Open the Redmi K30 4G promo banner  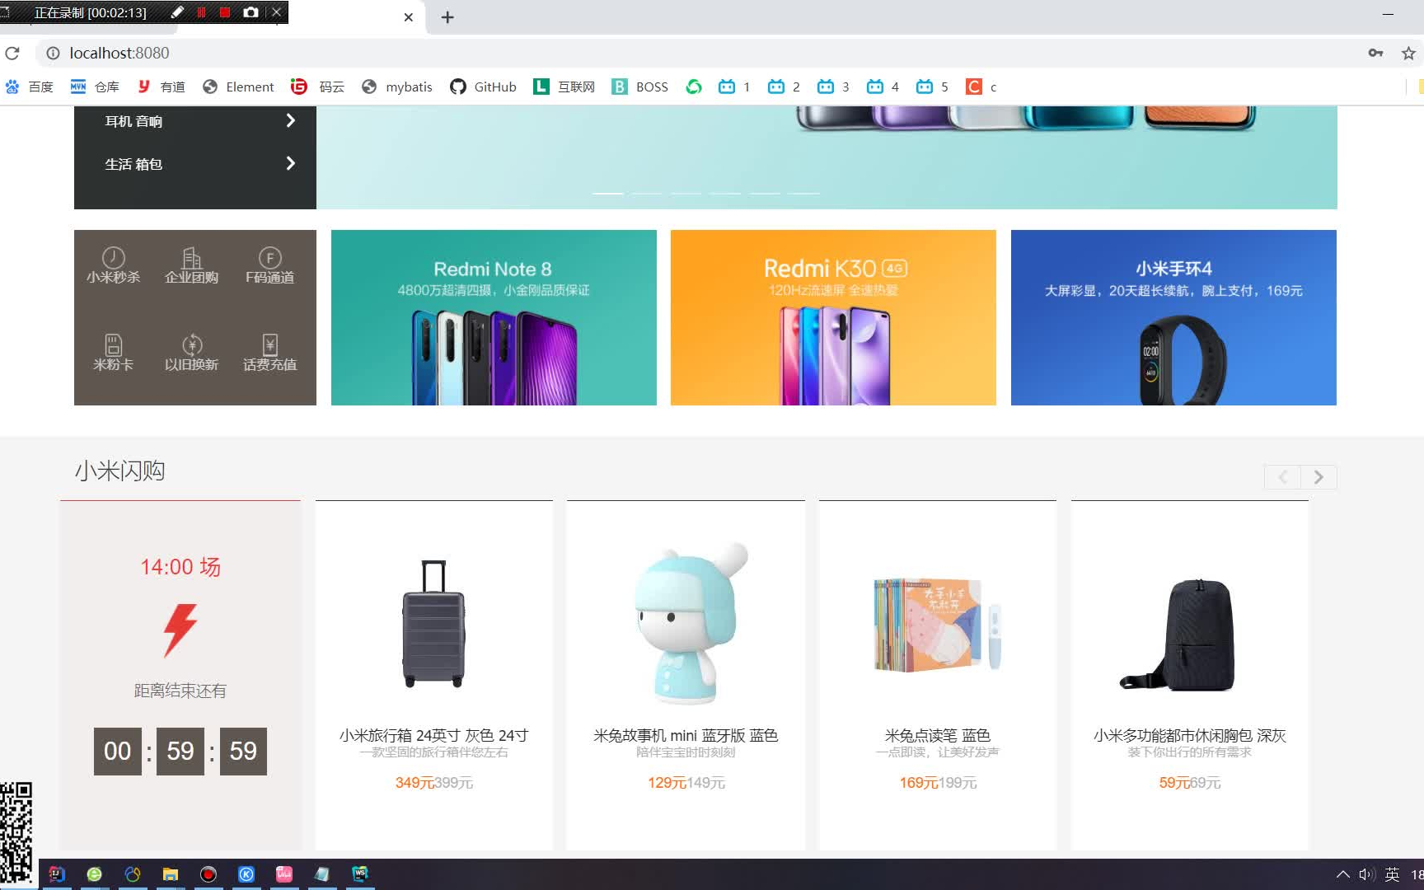click(833, 317)
